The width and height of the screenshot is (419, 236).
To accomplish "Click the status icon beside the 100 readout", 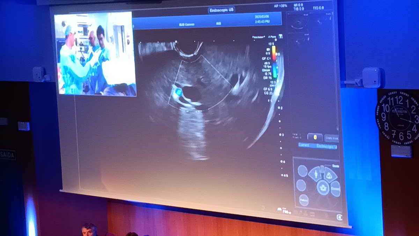I will pos(280,210).
